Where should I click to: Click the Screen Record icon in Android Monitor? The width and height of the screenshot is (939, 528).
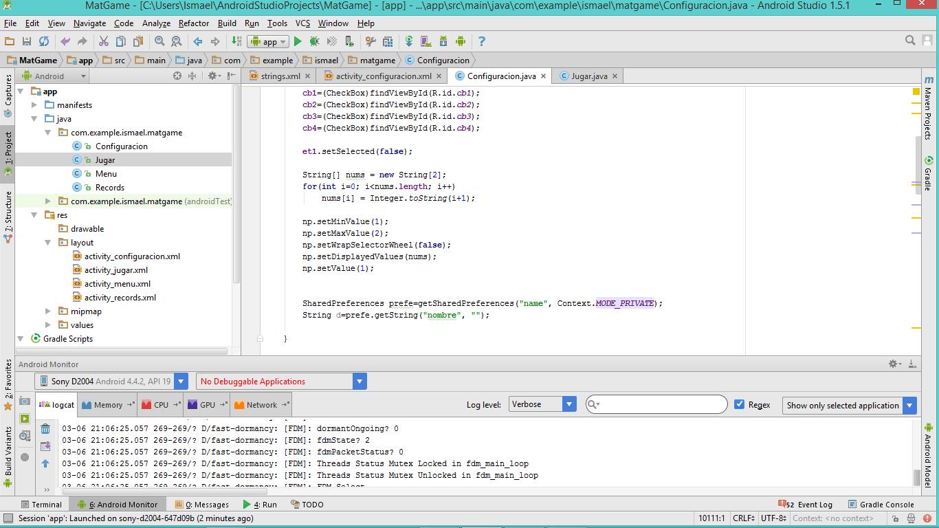[x=25, y=419]
